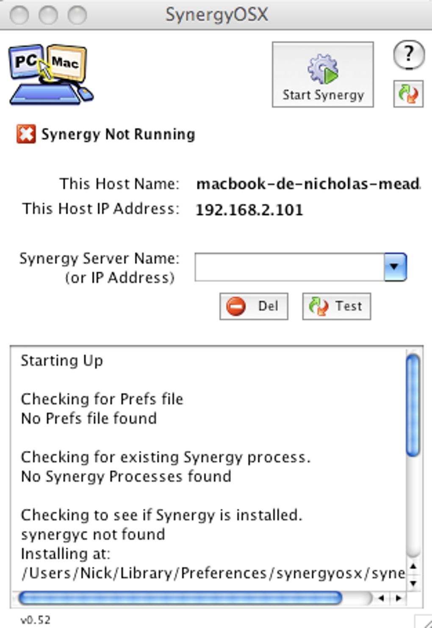Click the log's horizontal scrollbar thumb
This screenshot has width=432, height=628.
tap(180, 598)
